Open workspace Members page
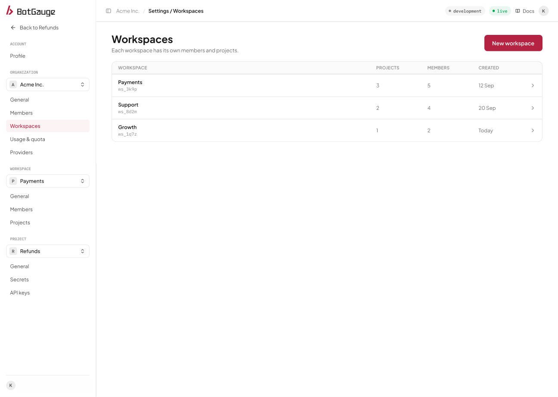558x397 pixels. (21, 209)
